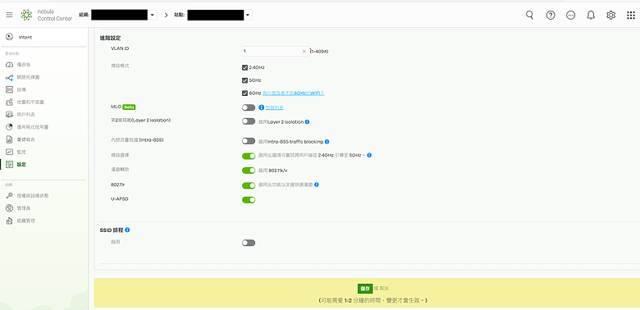640x310 pixels.
Task: Click the 應用程式使用量 pie chart icon
Action: pyautogui.click(x=9, y=127)
